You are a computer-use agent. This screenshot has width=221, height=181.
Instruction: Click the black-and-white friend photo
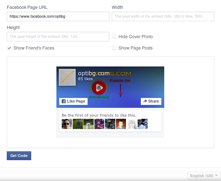click(110, 124)
